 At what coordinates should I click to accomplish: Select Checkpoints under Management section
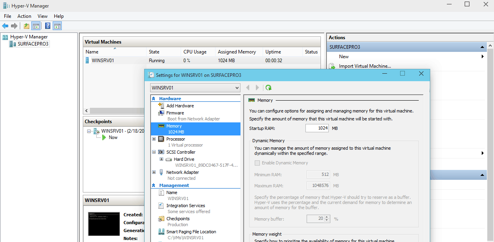pyautogui.click(x=178, y=219)
